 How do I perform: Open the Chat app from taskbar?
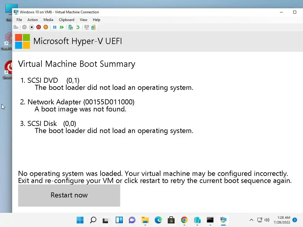tap(132, 220)
